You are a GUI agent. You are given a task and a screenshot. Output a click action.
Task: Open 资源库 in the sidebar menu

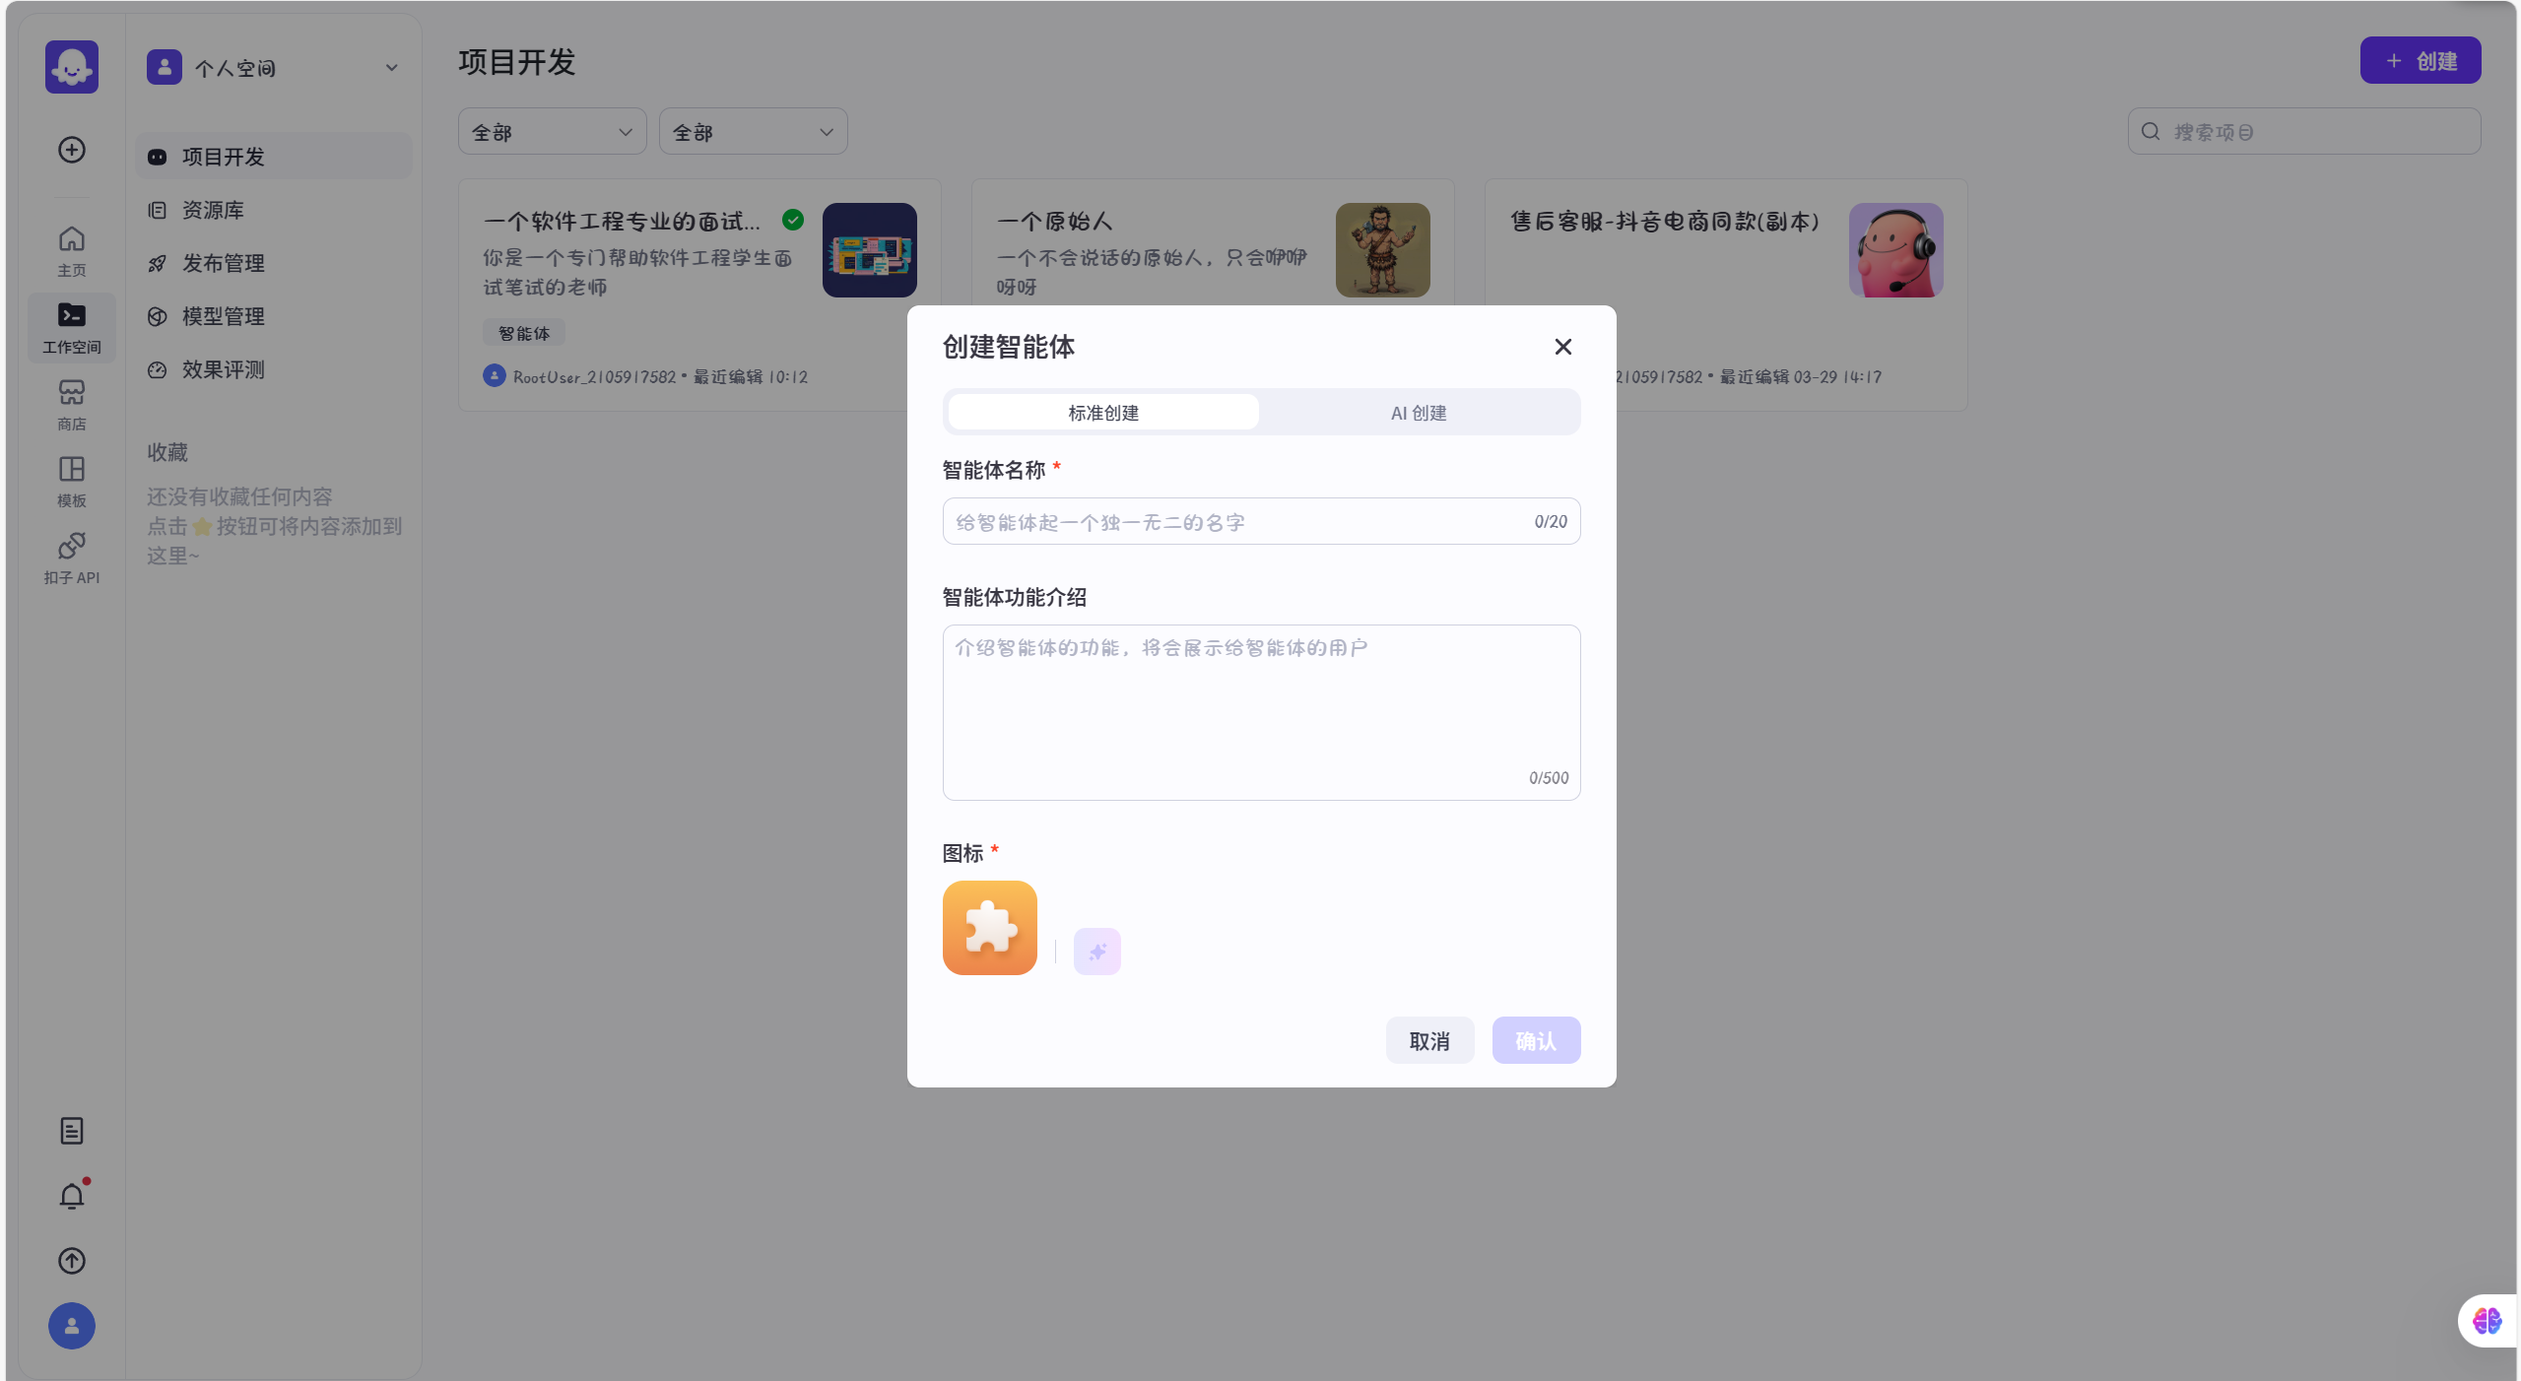click(x=213, y=210)
